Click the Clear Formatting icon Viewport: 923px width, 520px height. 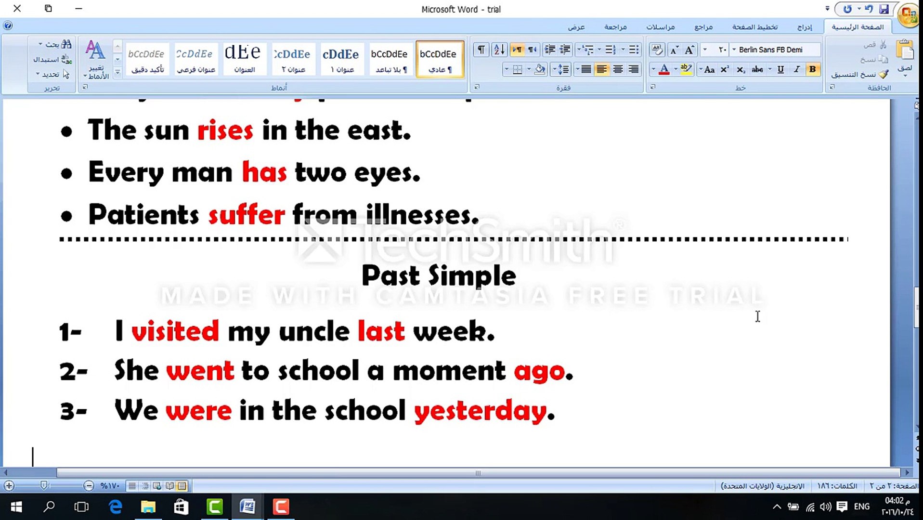657,50
